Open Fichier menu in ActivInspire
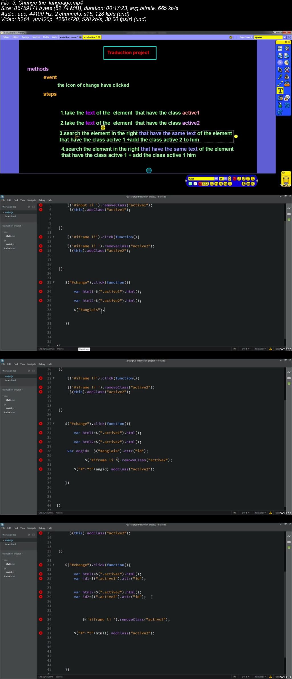This screenshot has height=679, width=292. coord(6,37)
